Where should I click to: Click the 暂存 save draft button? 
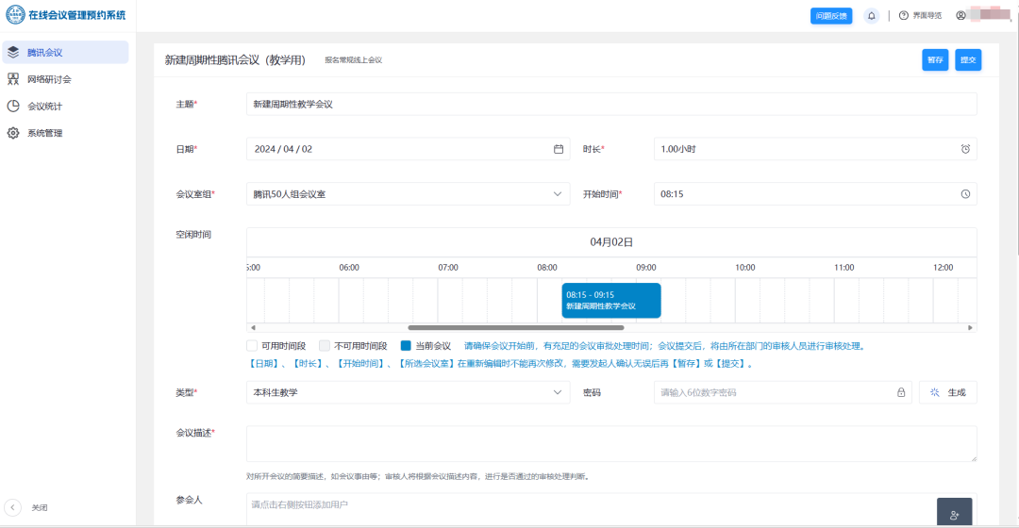point(935,59)
